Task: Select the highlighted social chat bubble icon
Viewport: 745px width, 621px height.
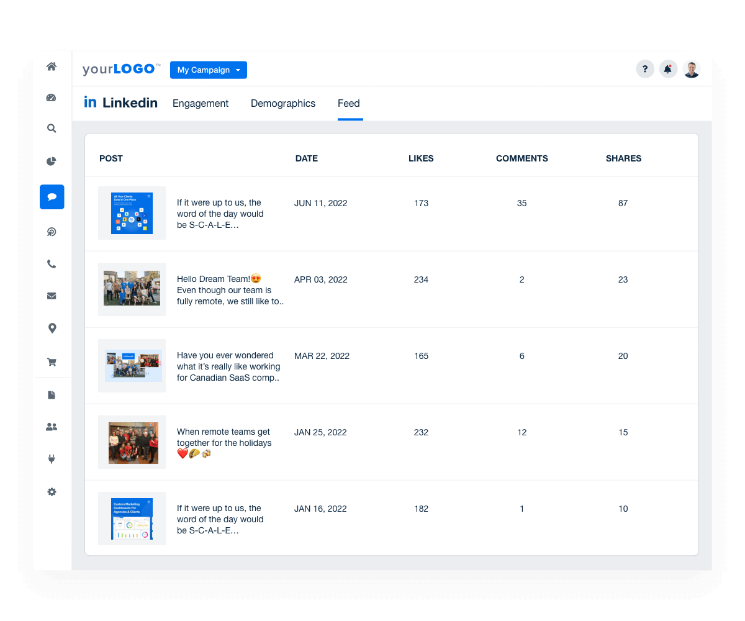Action: point(52,197)
